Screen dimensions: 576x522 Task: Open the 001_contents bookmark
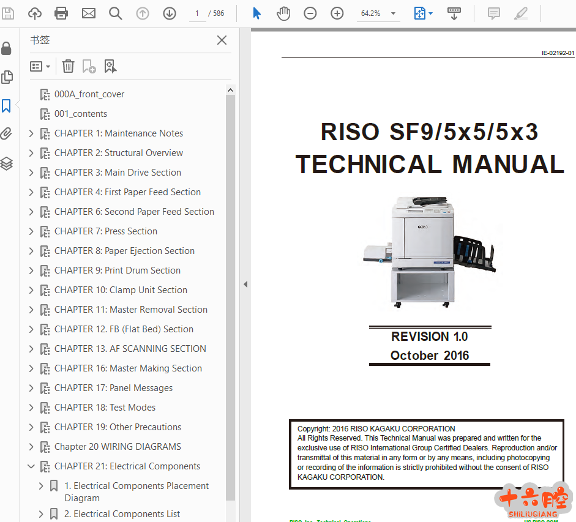tap(80, 114)
